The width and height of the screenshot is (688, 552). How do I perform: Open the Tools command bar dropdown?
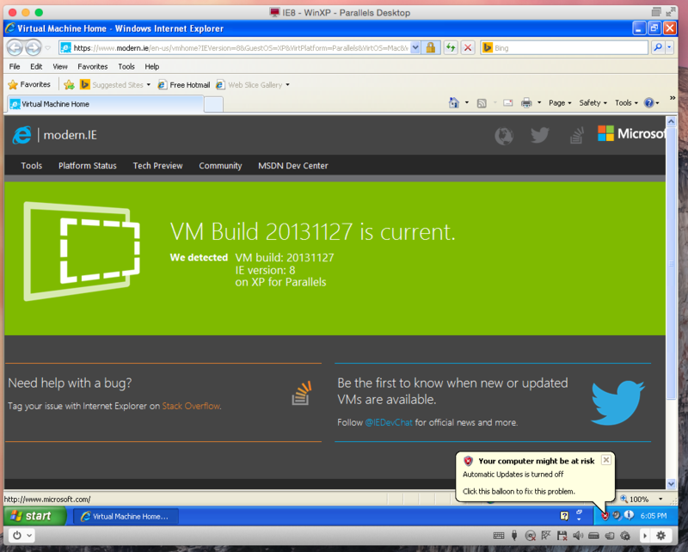626,102
